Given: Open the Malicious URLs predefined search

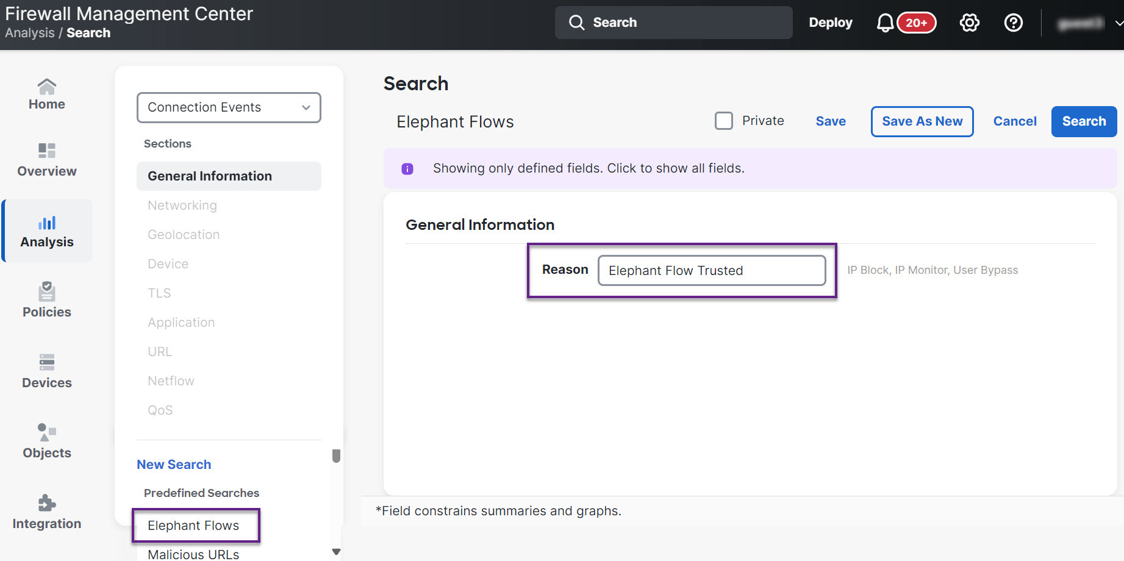Looking at the screenshot, I should pyautogui.click(x=193, y=554).
